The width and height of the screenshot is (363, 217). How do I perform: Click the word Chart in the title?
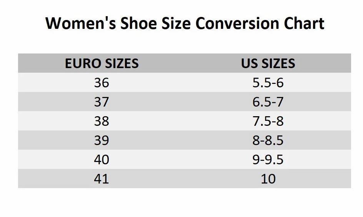click(304, 23)
